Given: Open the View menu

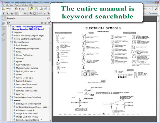Looking at the screenshot, I should pyautogui.click(x=12, y=5).
